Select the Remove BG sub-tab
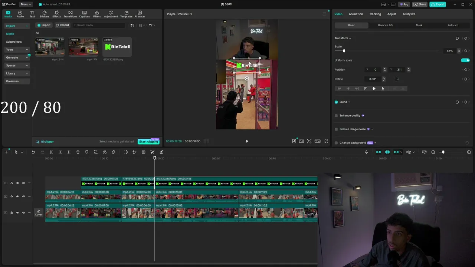 [385, 25]
